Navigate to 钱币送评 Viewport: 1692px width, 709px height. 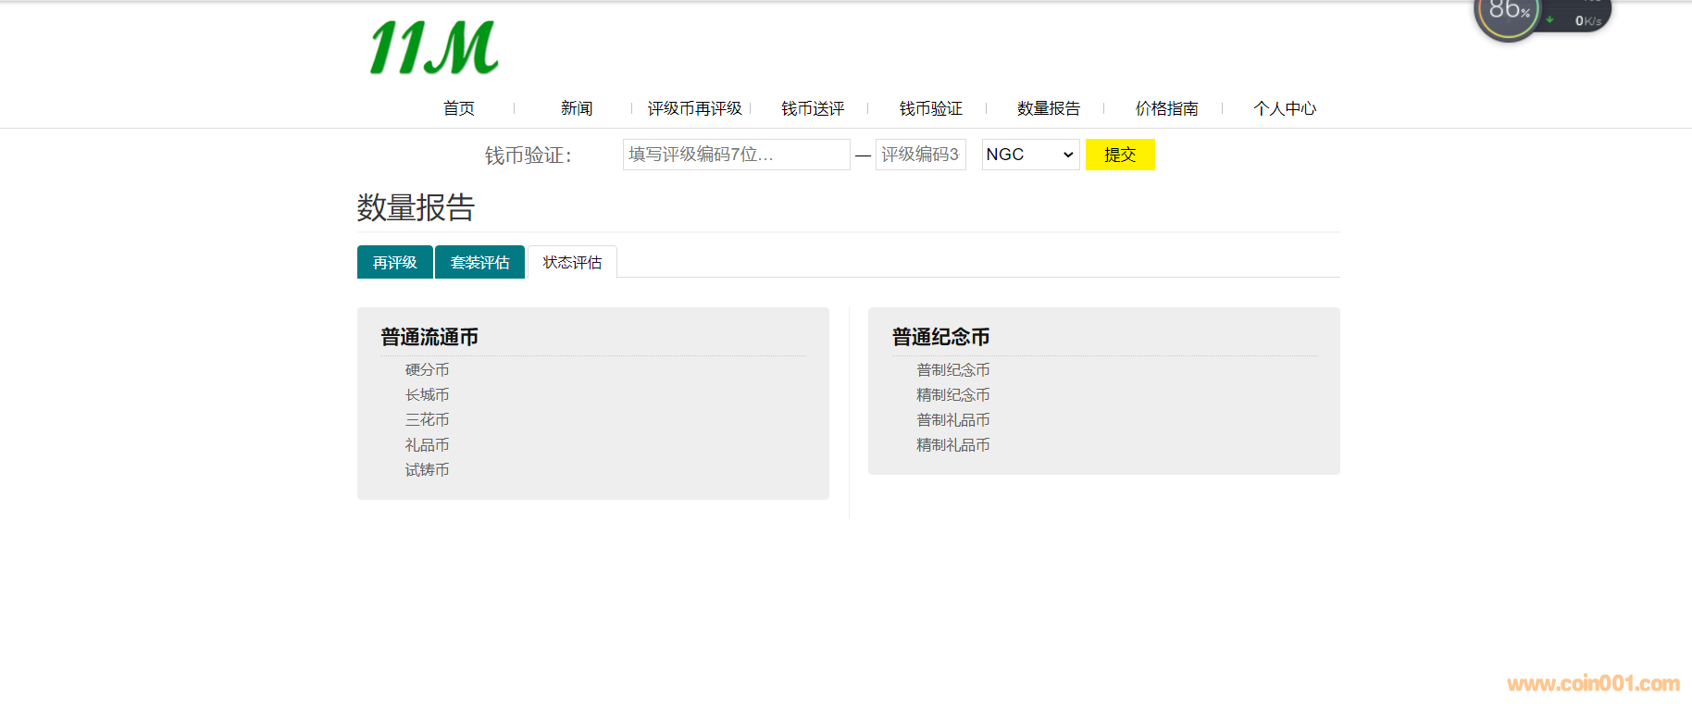[x=812, y=108]
